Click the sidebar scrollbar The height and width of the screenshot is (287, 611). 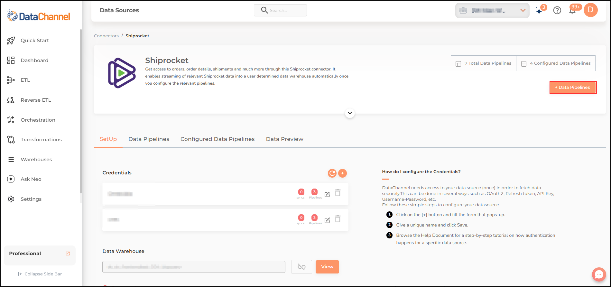pos(81,111)
